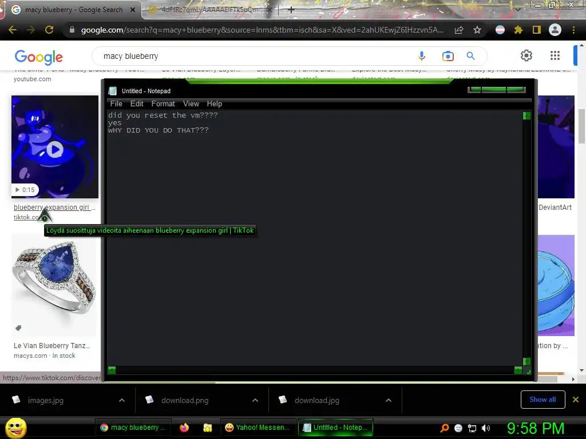Screen dimensions: 586x439
Task: Expand options for download.png download
Action: (255, 400)
